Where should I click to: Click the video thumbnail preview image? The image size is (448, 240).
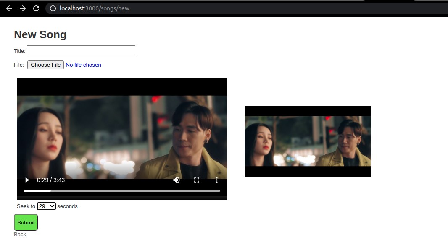click(308, 141)
